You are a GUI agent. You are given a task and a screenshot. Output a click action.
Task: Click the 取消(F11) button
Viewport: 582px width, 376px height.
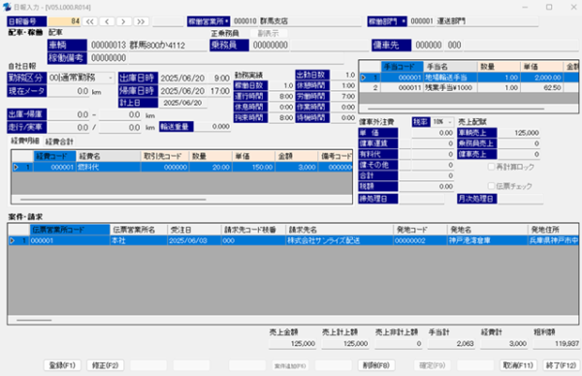[x=518, y=365]
